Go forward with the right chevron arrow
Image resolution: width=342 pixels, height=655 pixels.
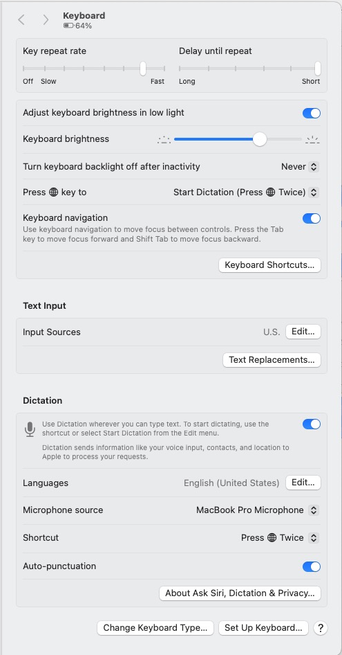46,19
